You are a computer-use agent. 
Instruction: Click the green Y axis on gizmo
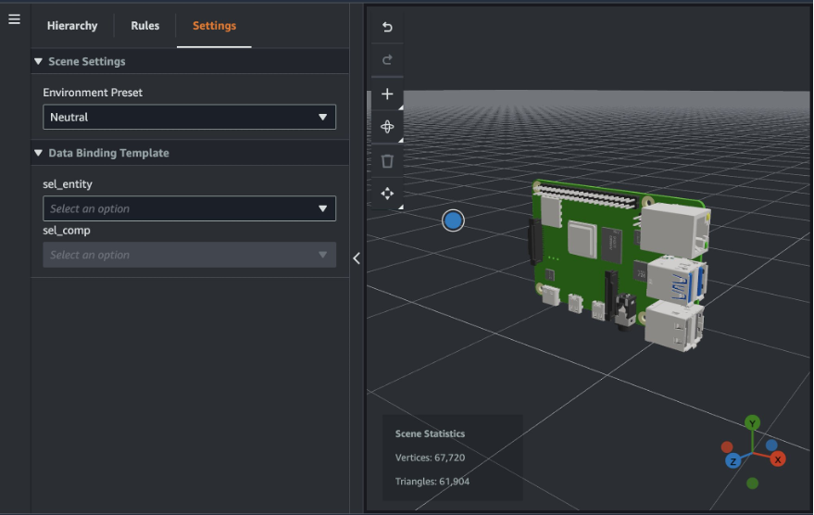(x=753, y=423)
